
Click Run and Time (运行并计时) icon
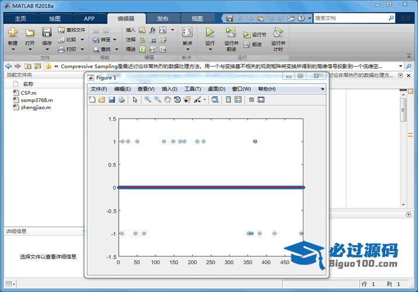click(278, 32)
